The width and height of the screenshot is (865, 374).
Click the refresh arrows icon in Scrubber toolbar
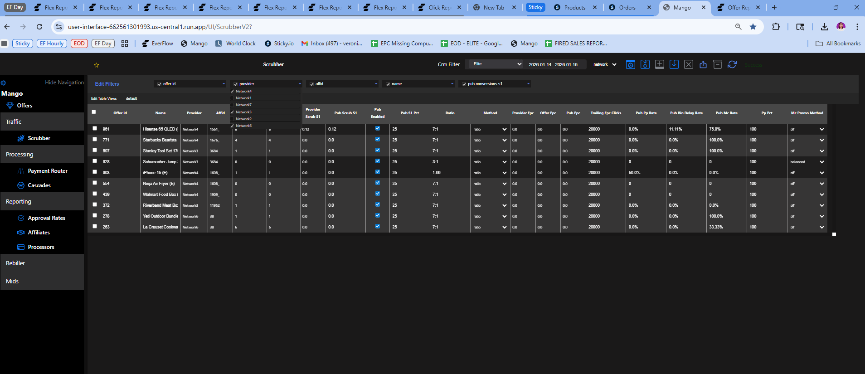pos(732,64)
